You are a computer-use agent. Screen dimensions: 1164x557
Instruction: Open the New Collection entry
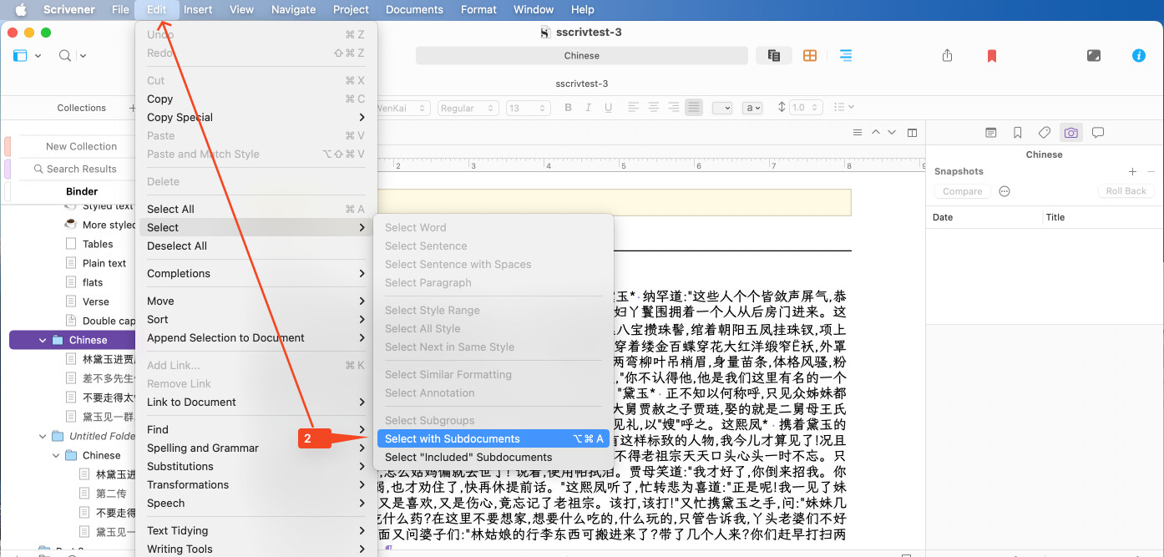pos(81,146)
